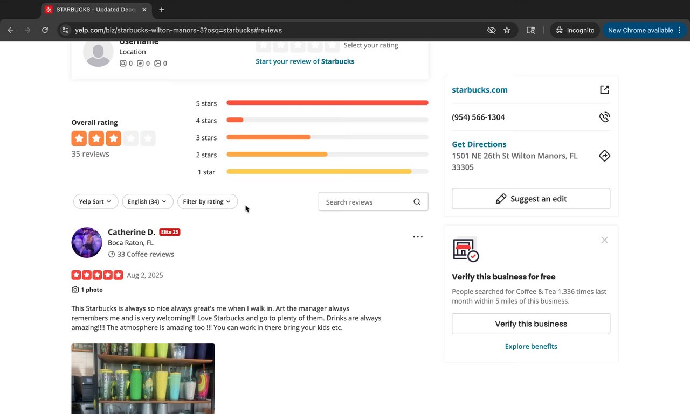This screenshot has height=414, width=690.
Task: Open site information icon in address bar
Action: [x=65, y=30]
